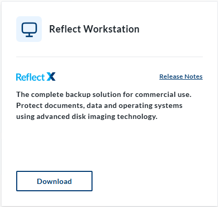Click the Reflect X logo
Image resolution: width=218 pixels, height=207 pixels.
point(36,77)
